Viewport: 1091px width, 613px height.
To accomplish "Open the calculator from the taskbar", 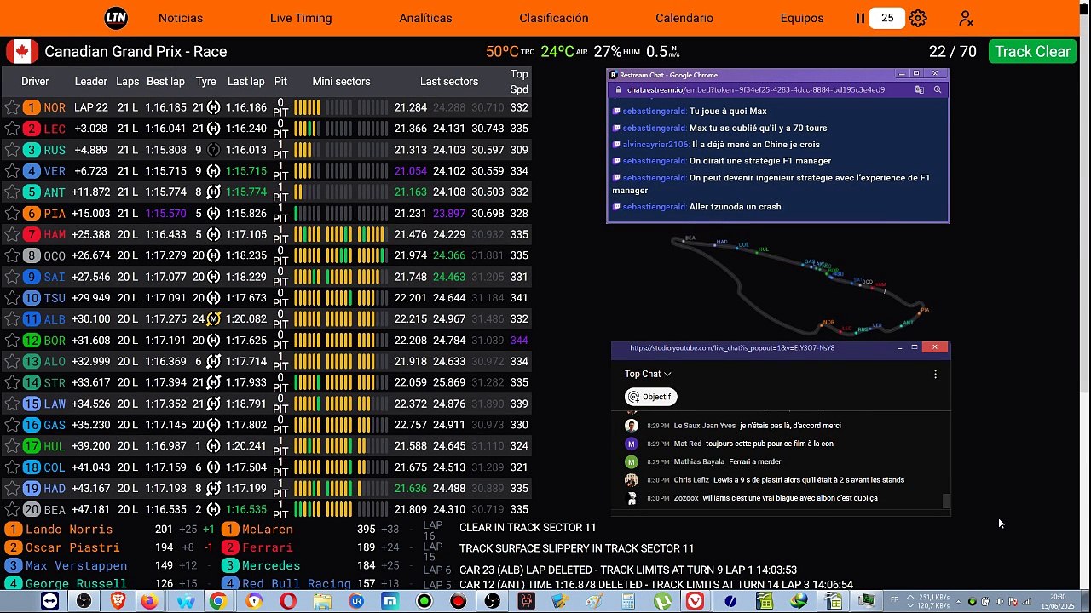I will [628, 601].
